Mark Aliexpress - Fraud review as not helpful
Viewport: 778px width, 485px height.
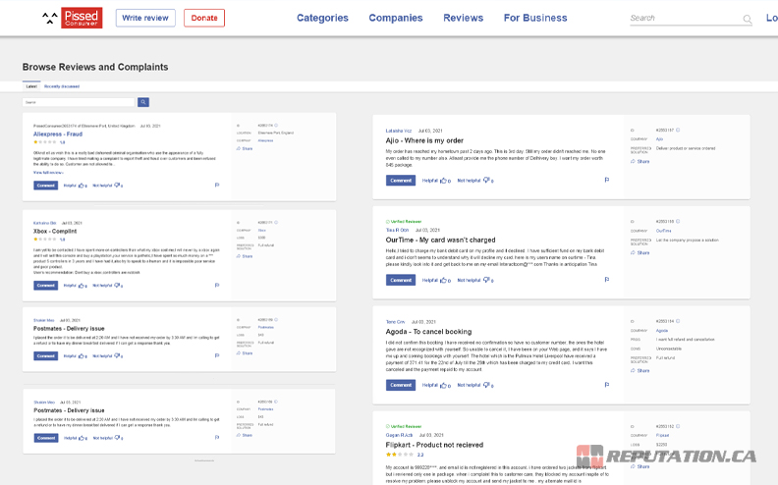click(x=108, y=186)
